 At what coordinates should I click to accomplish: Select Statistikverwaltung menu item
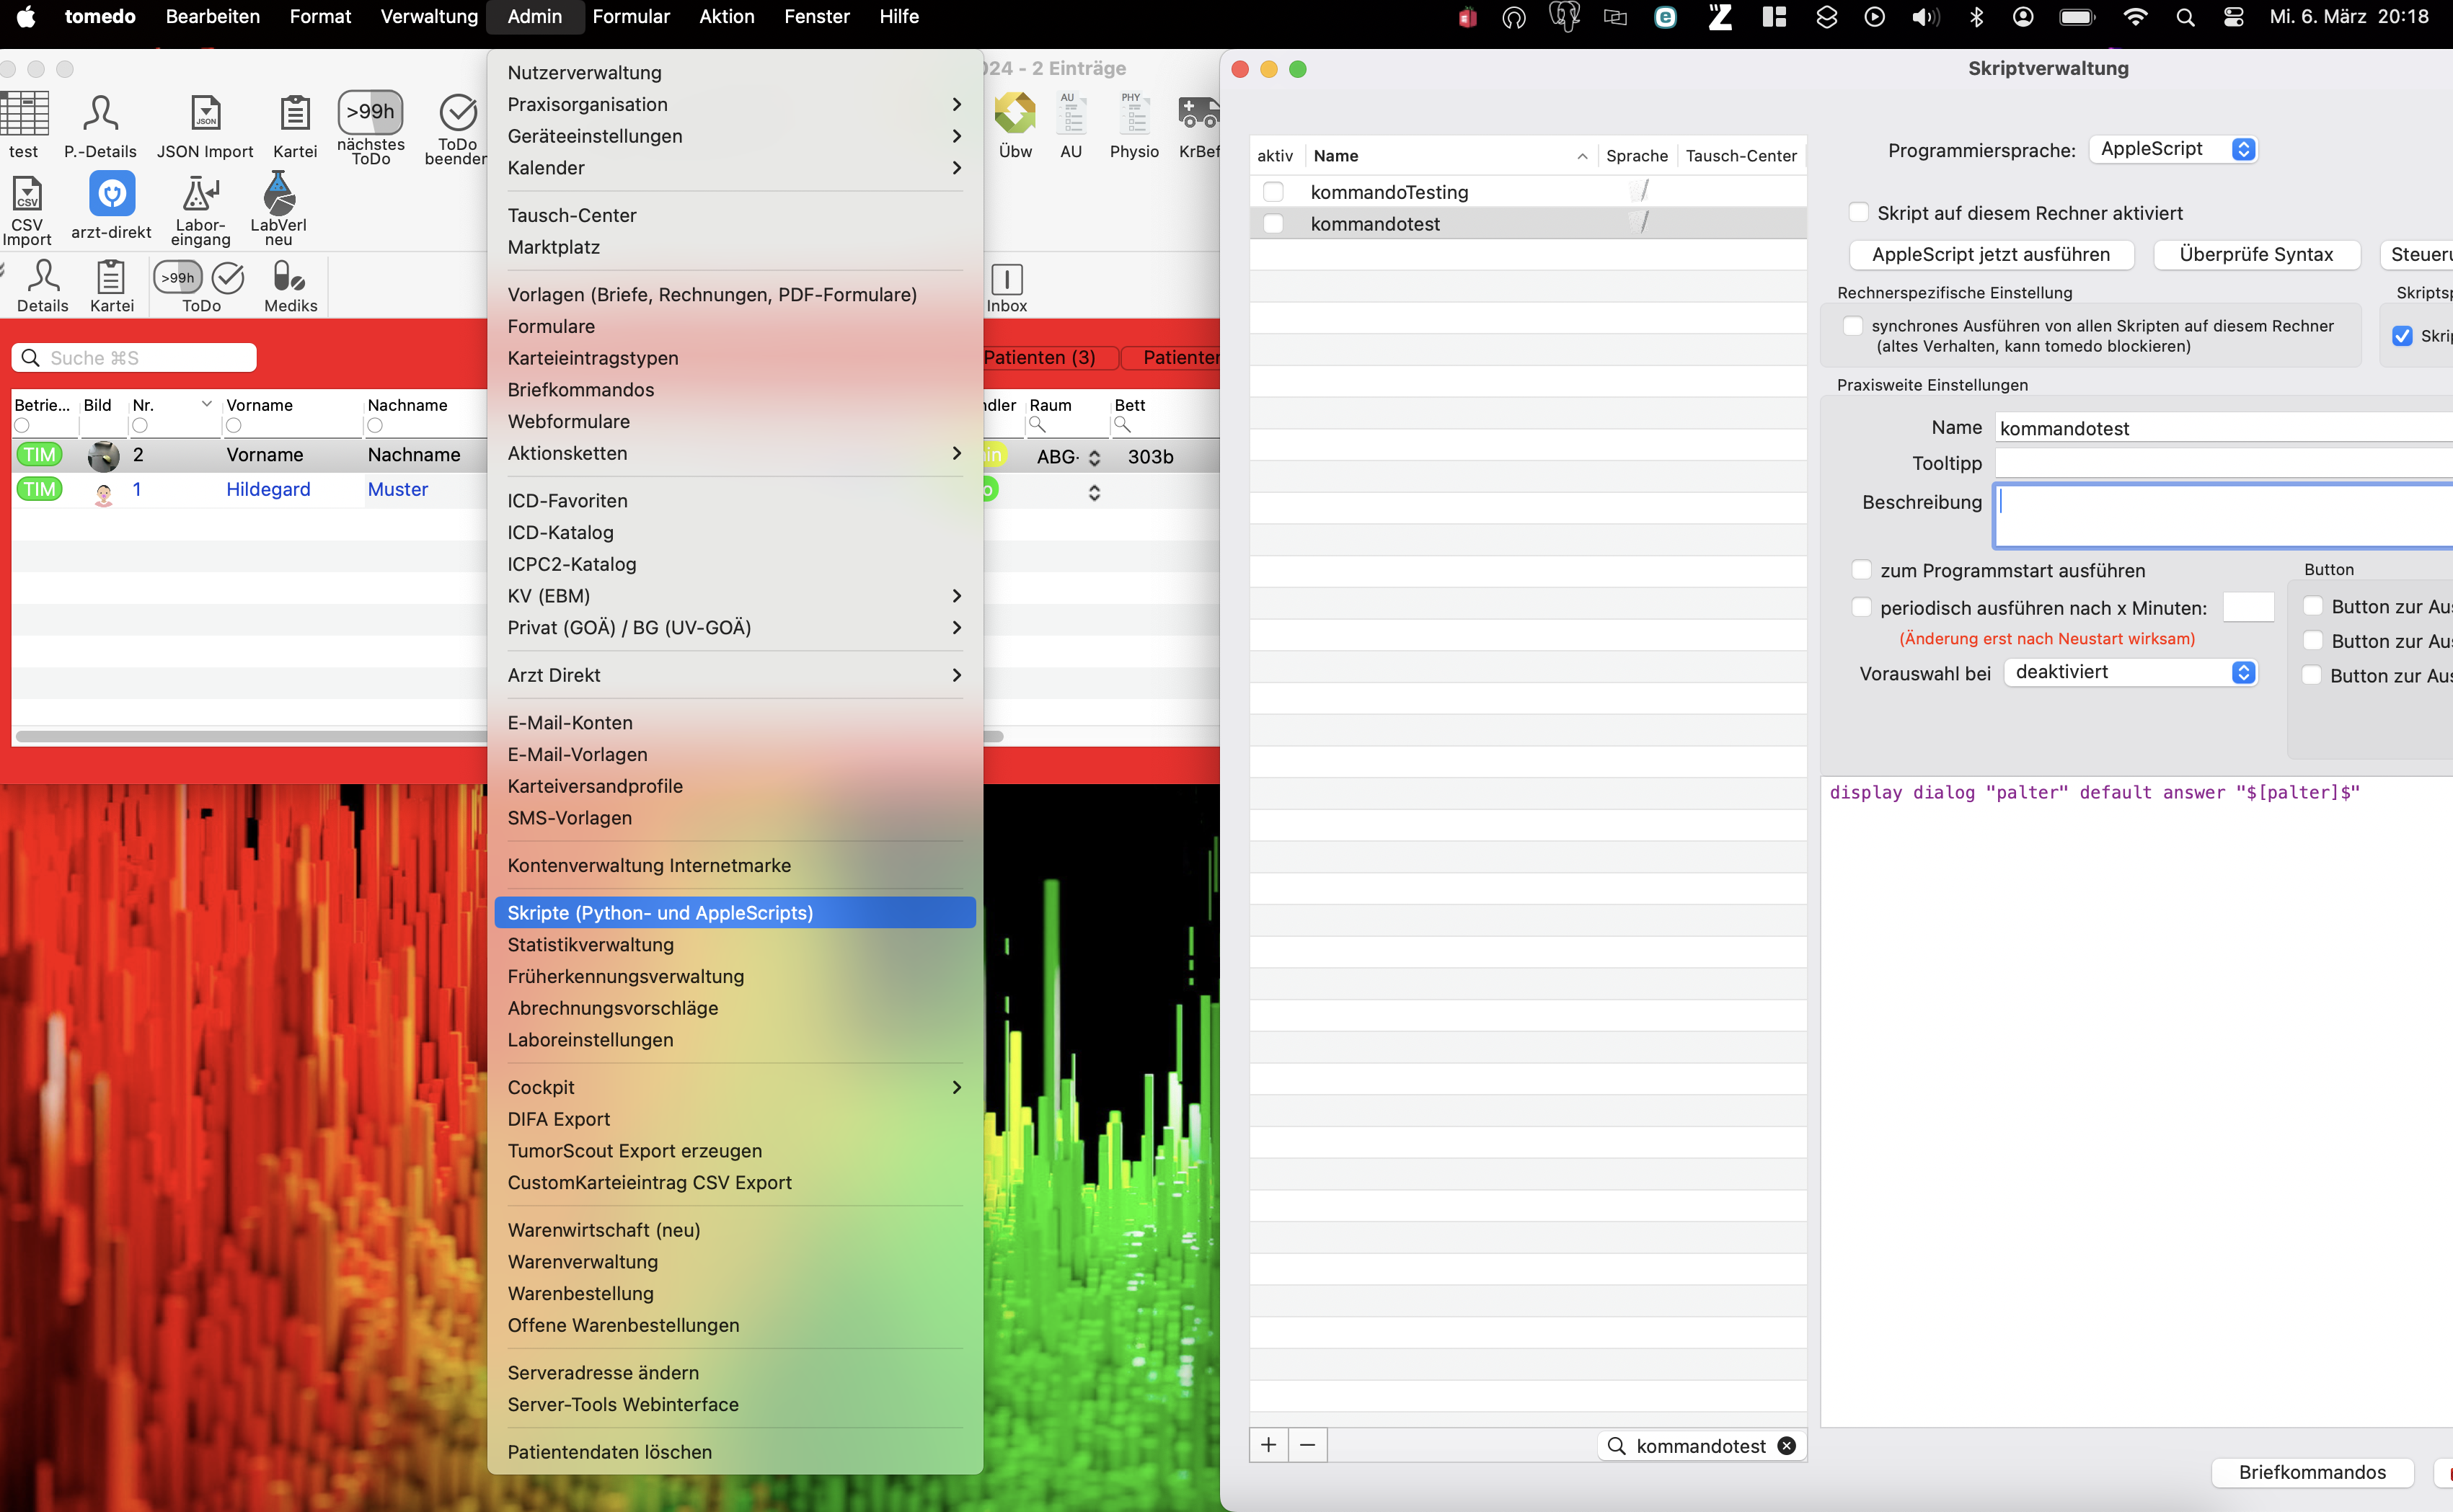coord(734,945)
